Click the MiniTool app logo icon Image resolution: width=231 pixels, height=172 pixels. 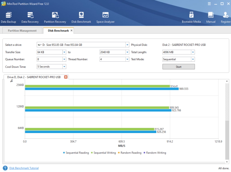pos(3,4)
